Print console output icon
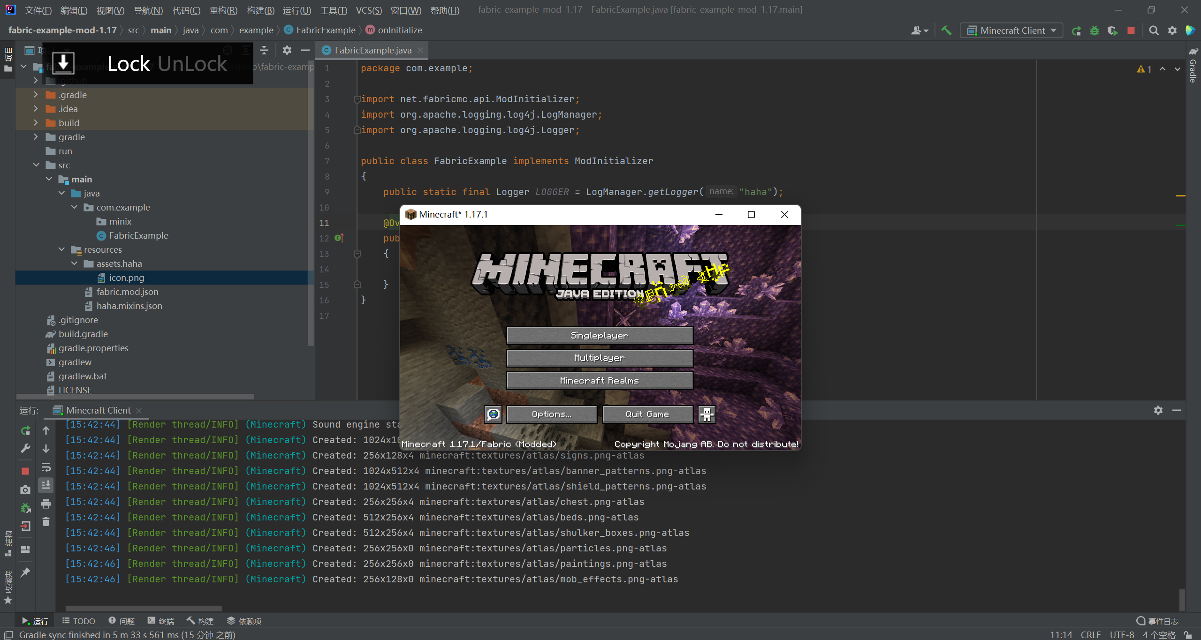This screenshot has height=640, width=1201. (46, 504)
